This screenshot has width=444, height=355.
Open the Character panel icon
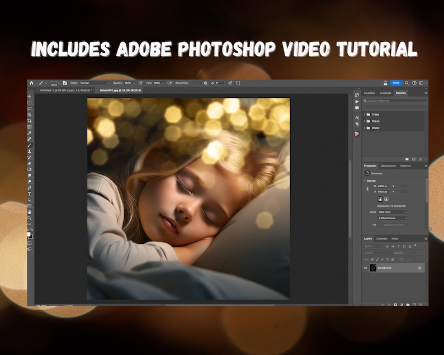coord(357,117)
